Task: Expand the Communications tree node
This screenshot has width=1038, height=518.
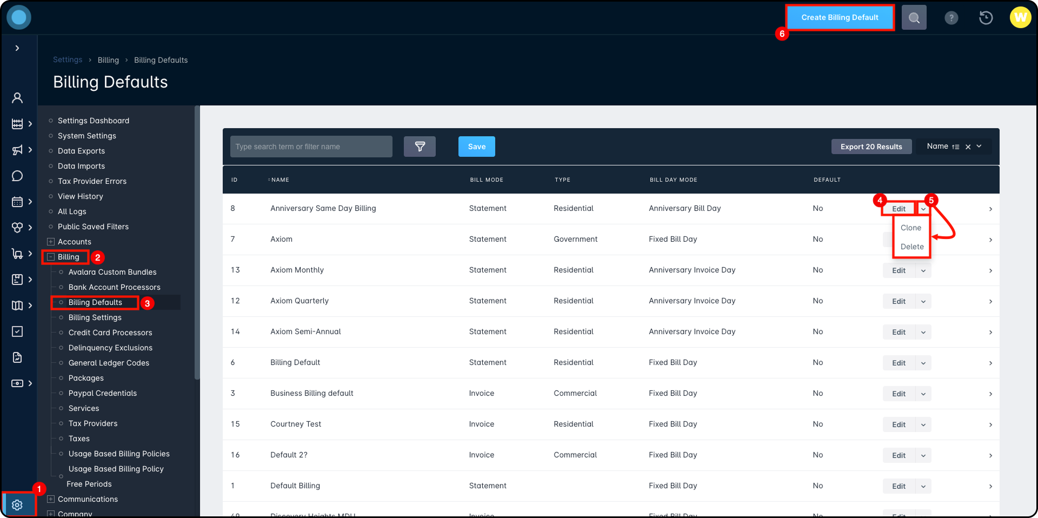Action: [51, 499]
